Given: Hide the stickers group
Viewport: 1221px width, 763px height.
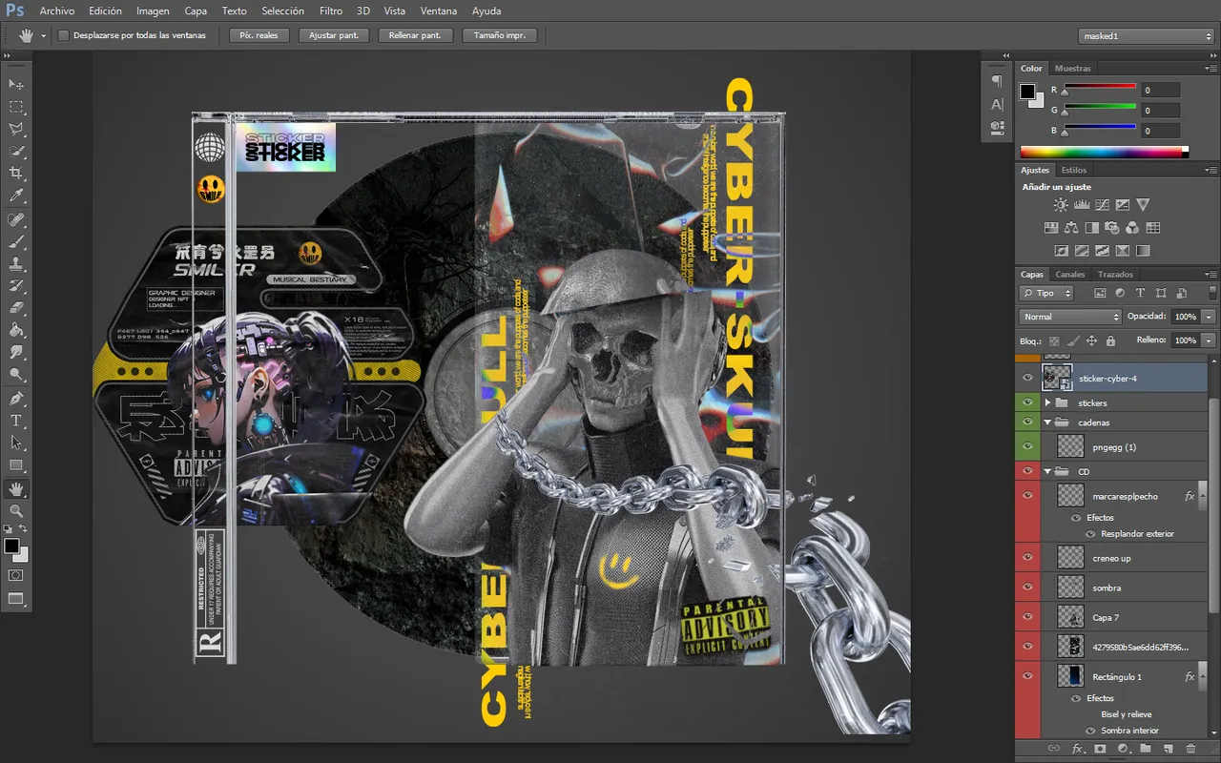Looking at the screenshot, I should point(1027,402).
